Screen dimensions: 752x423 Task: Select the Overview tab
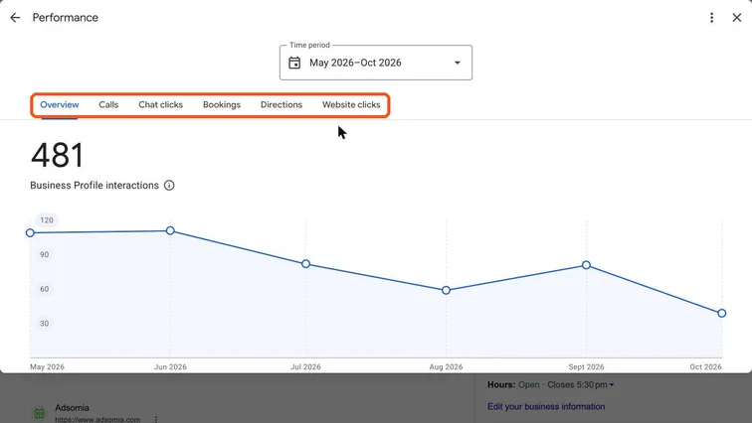point(60,105)
